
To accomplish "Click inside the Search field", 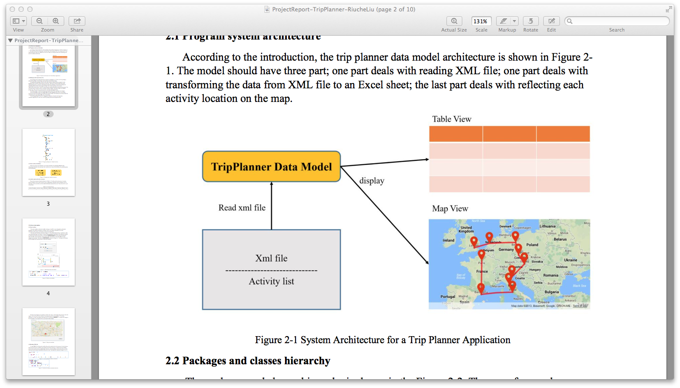I will point(617,21).
